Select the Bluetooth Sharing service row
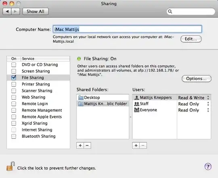This screenshot has width=218, height=178. pos(38,137)
